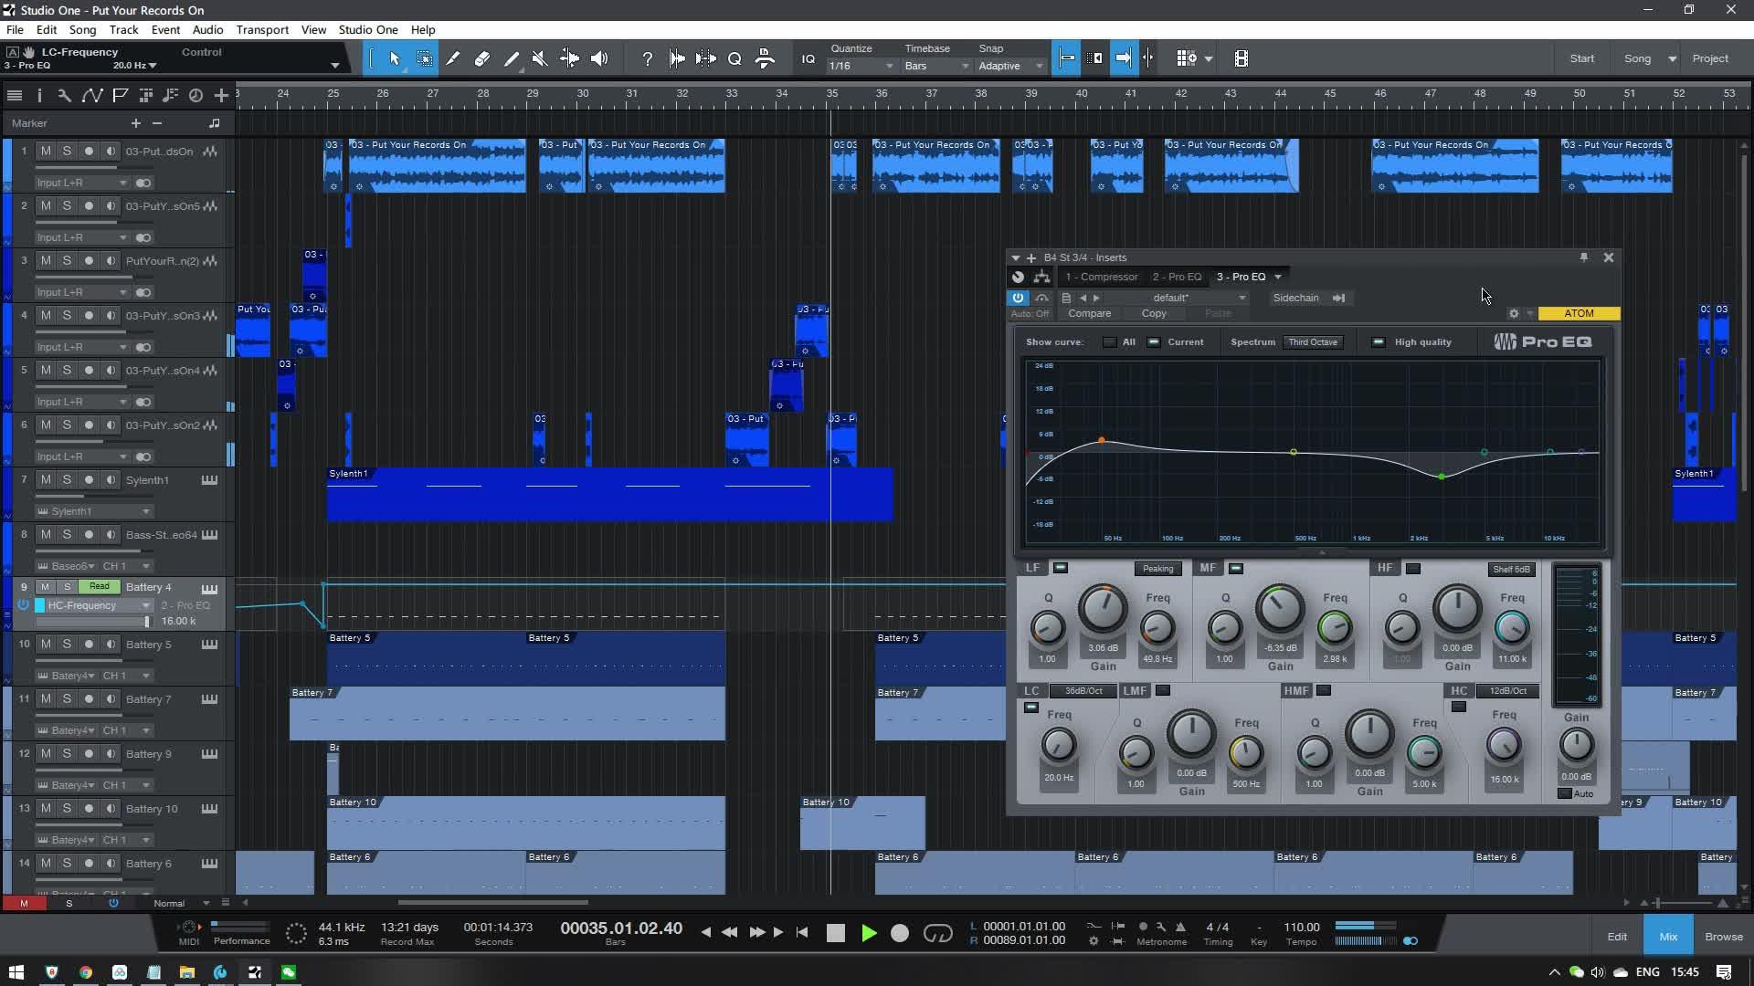Image resolution: width=1754 pixels, height=986 pixels.
Task: Open the Transport menu
Action: [x=262, y=29]
